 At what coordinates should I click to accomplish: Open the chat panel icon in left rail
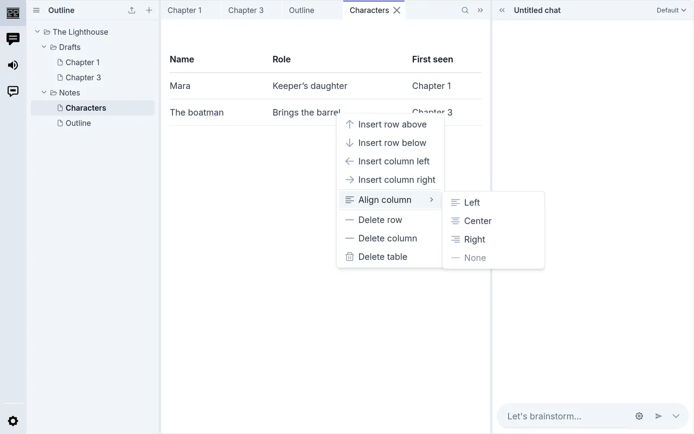13,39
